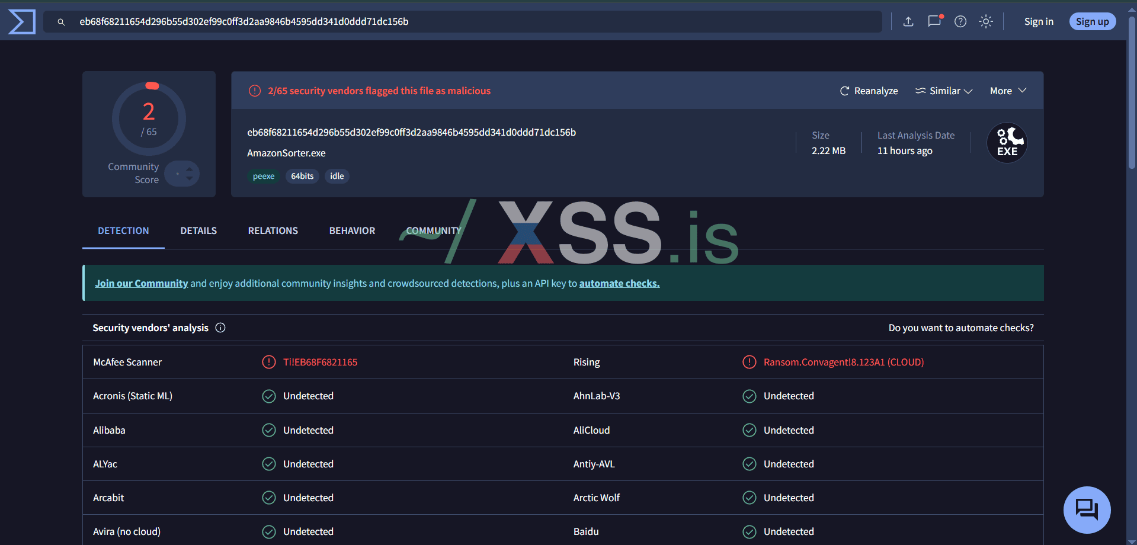Open the Behavior tab
The image size is (1137, 545).
coord(352,230)
